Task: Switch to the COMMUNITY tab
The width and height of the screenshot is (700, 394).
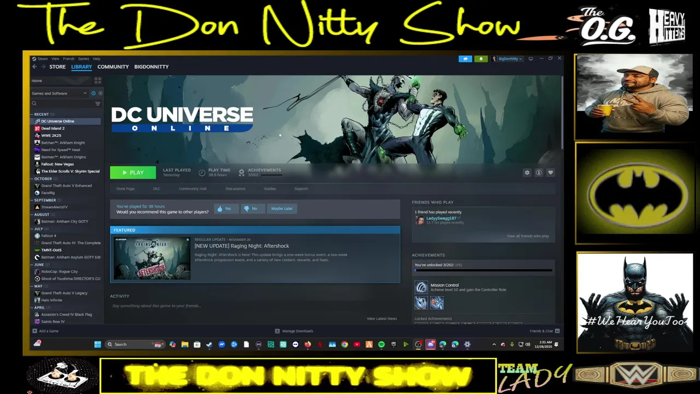Action: pos(113,67)
